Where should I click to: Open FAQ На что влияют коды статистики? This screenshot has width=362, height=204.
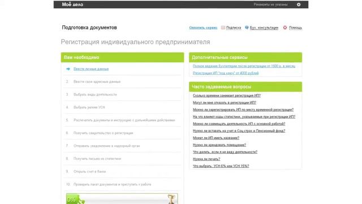tap(244, 117)
